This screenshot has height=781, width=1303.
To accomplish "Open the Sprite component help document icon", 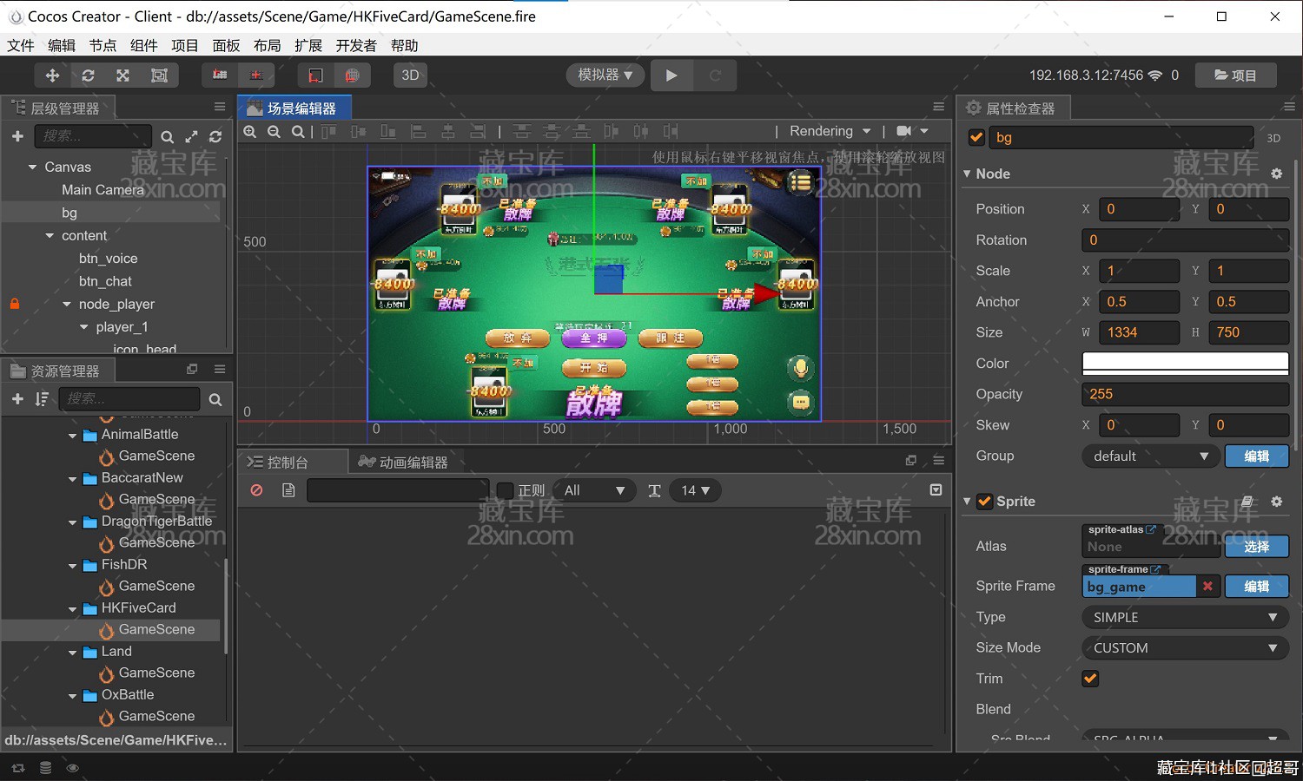I will pos(1247,502).
